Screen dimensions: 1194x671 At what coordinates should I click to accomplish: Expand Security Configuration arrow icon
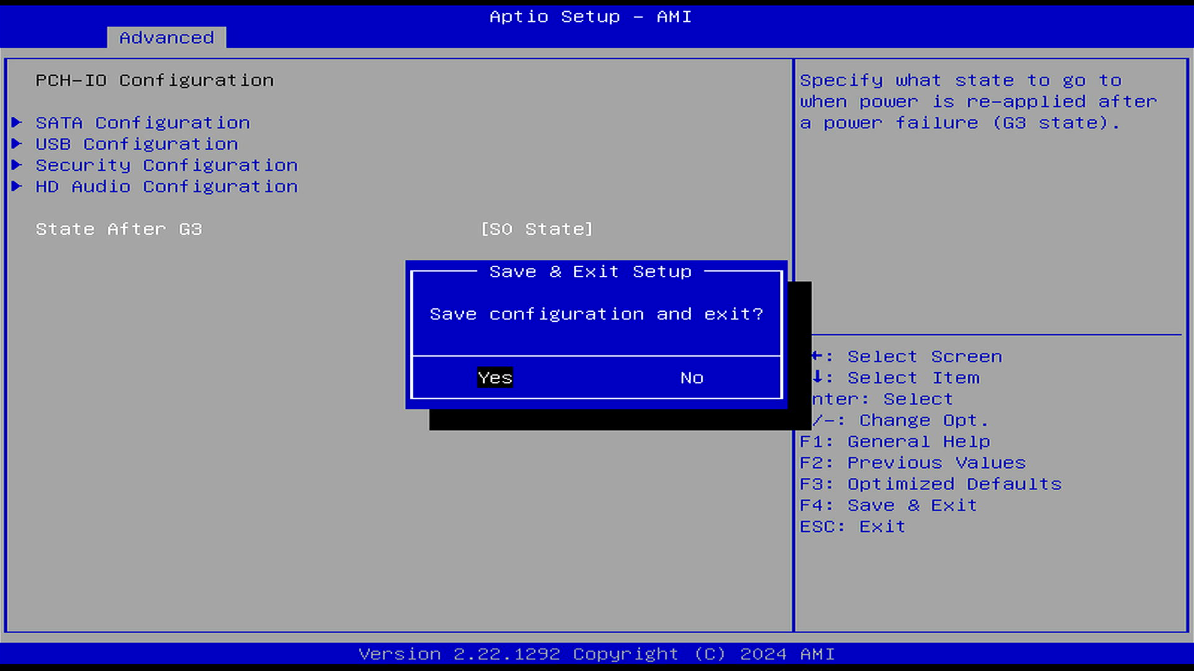(x=17, y=165)
